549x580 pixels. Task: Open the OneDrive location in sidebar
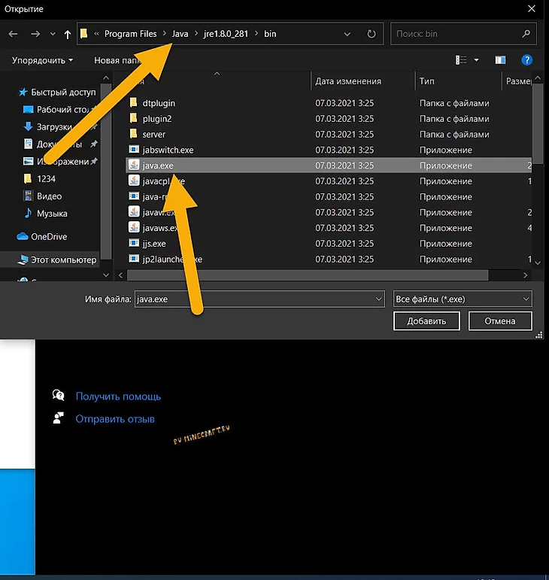48,236
